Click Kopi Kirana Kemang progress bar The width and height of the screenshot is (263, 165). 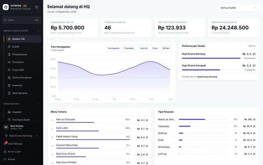pos(211,58)
